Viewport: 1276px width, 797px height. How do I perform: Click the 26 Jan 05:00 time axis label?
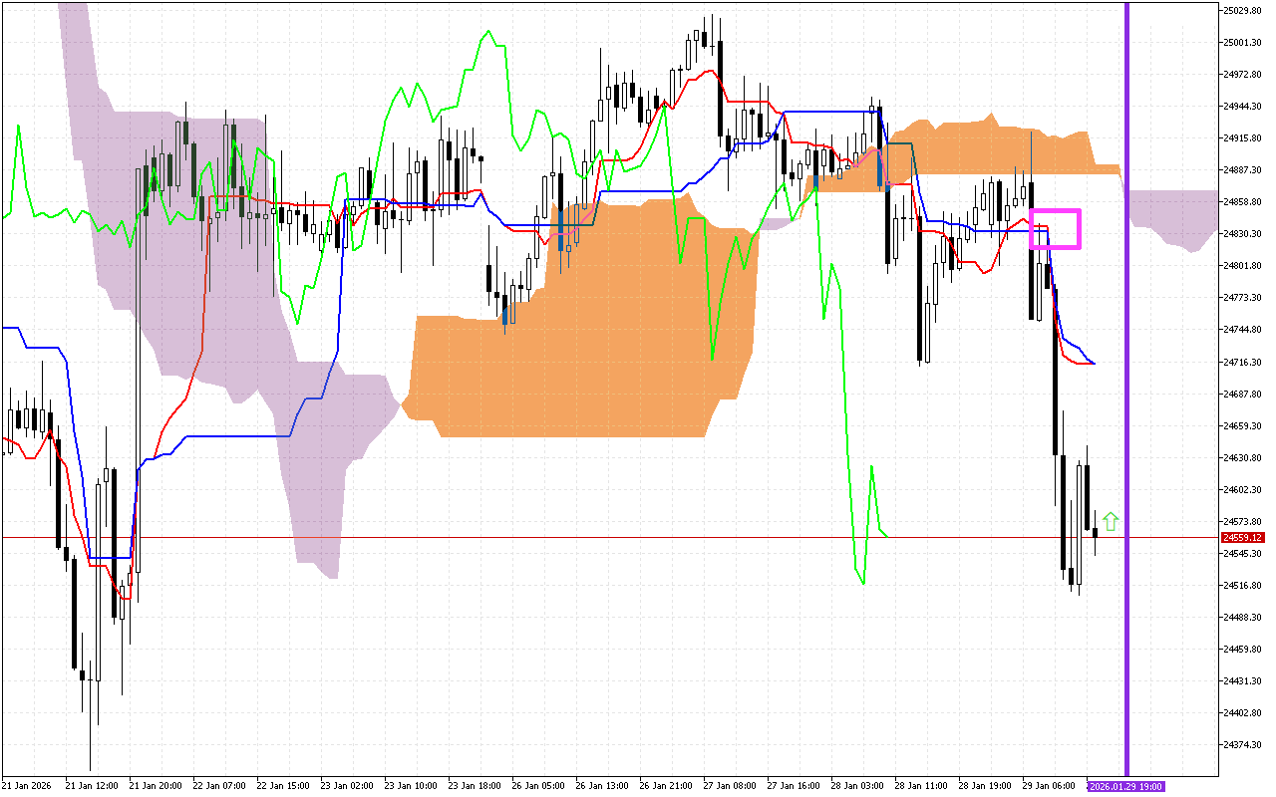[x=536, y=786]
